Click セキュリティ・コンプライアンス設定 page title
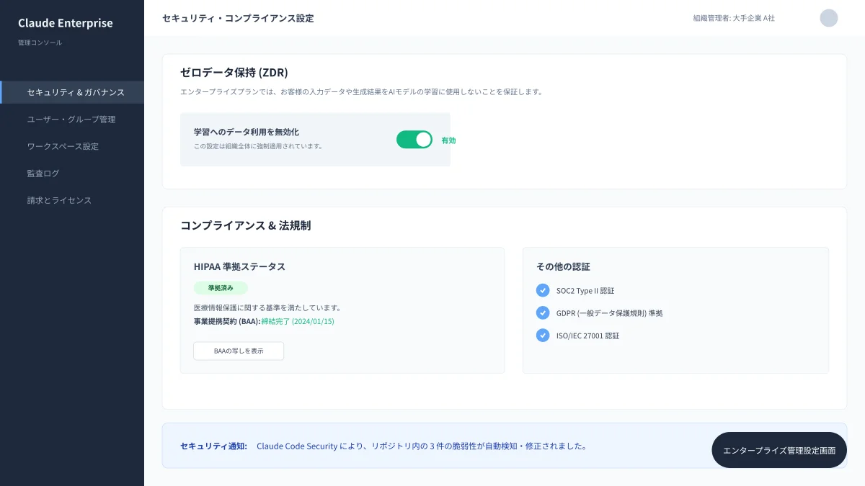The height and width of the screenshot is (486, 865). click(x=238, y=18)
